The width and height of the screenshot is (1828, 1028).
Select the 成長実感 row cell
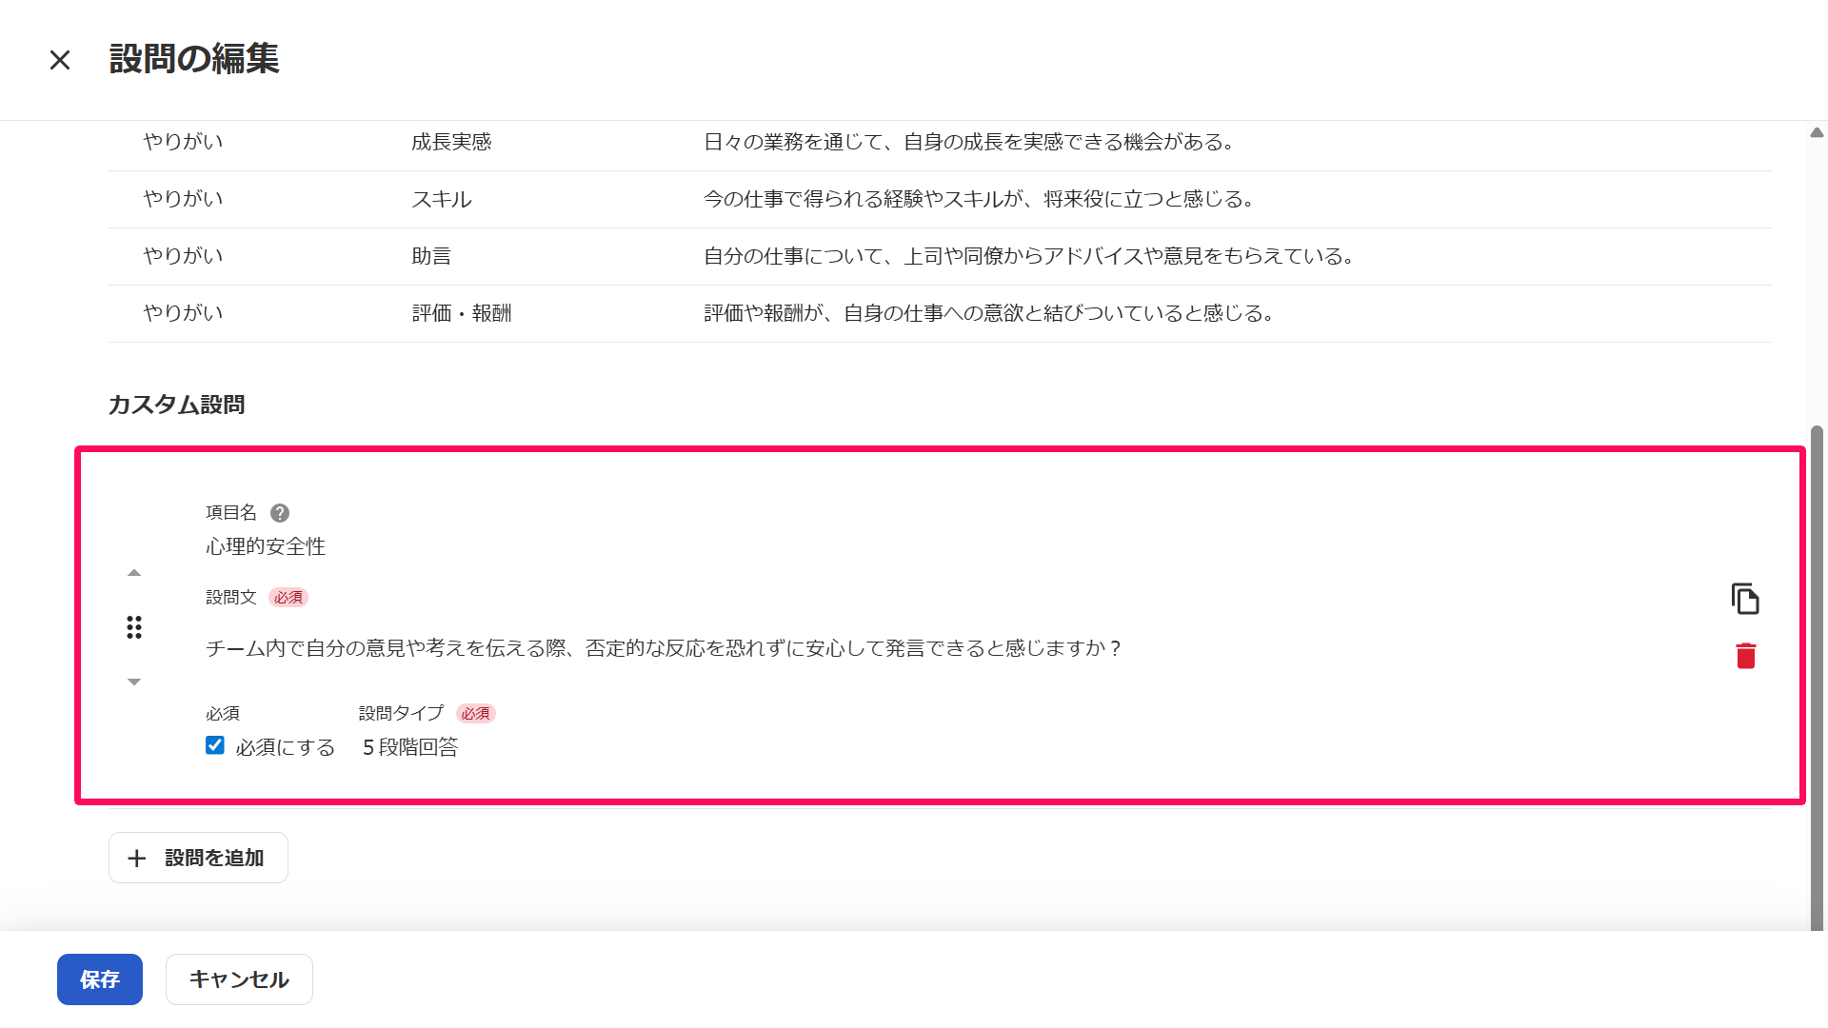[x=451, y=142]
